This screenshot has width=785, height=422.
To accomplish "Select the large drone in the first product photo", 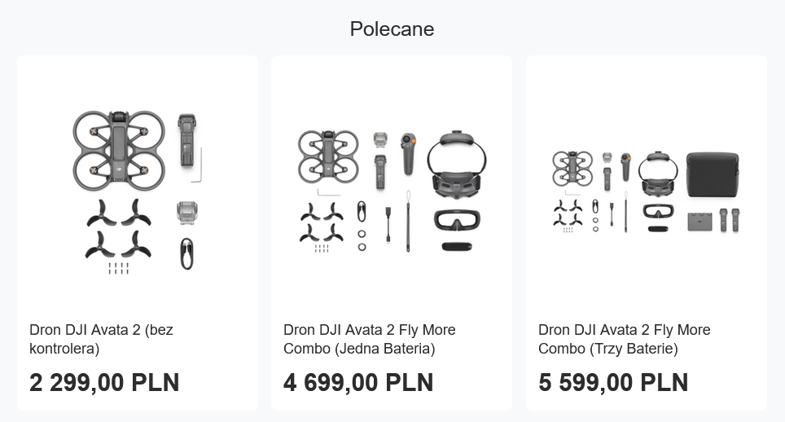I will [119, 150].
